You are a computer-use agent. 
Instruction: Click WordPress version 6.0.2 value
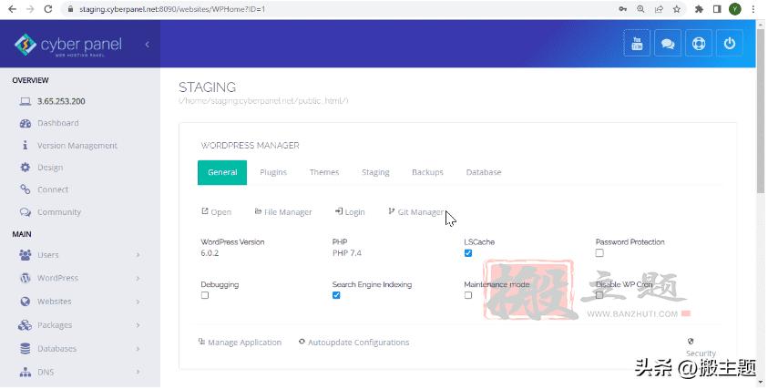tap(210, 253)
